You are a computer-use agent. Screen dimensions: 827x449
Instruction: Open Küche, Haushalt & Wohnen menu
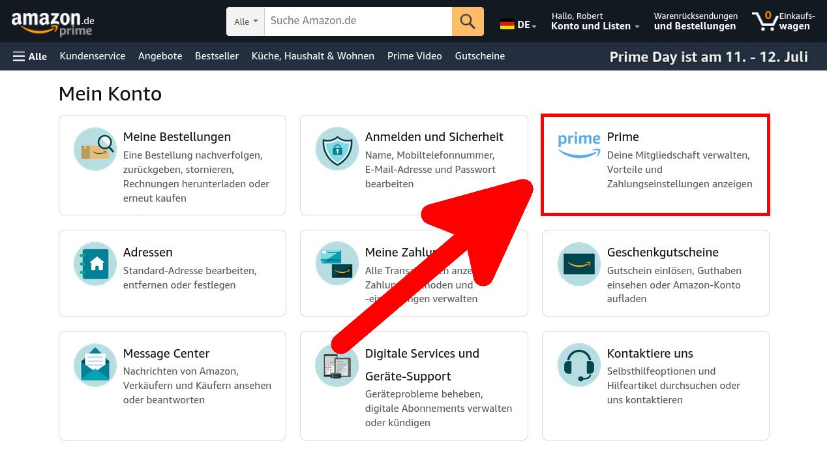tap(313, 56)
